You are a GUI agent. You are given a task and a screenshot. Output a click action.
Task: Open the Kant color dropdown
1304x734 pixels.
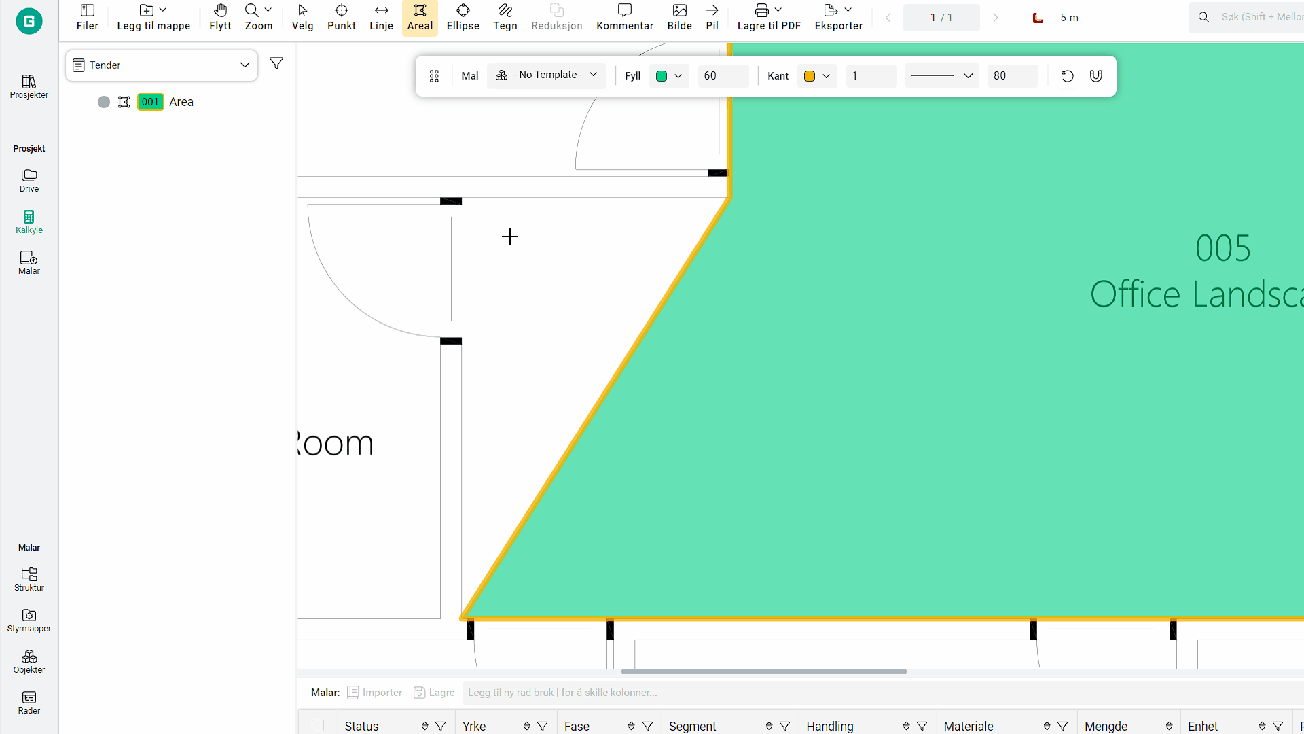(817, 76)
